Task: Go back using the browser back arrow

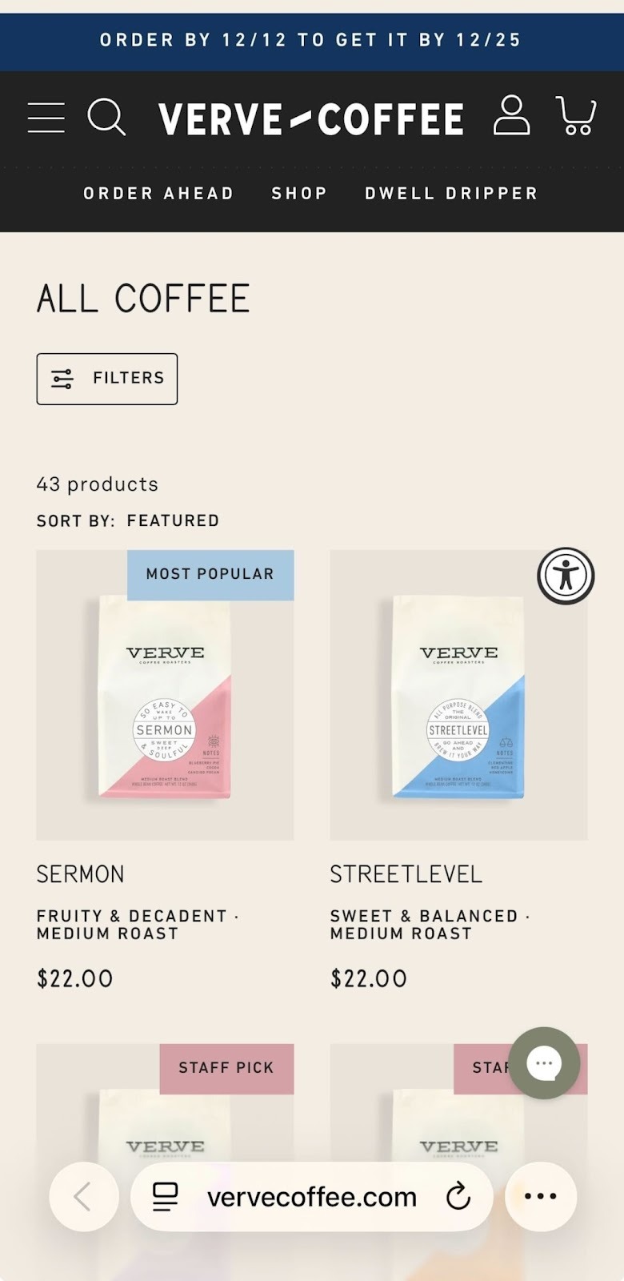Action: [83, 1196]
